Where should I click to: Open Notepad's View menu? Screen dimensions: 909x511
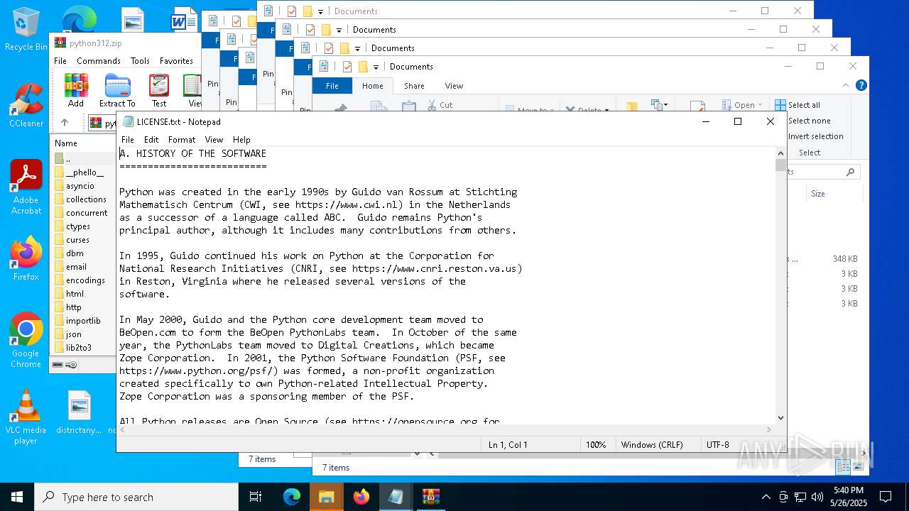tap(214, 140)
